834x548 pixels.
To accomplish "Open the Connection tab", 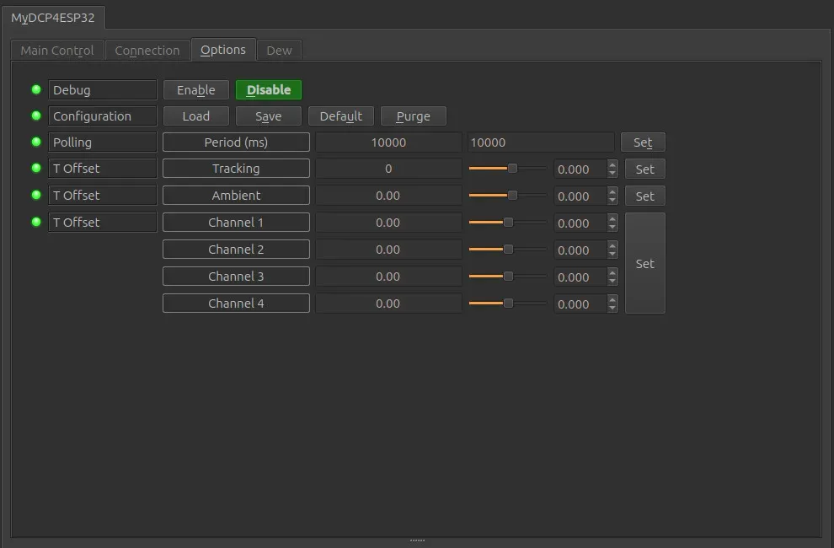I will [x=147, y=51].
